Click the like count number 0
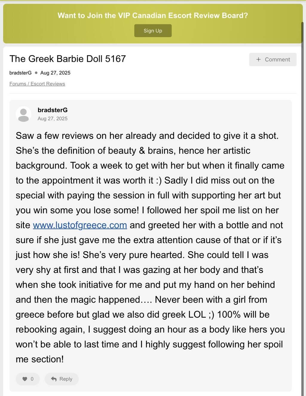The height and width of the screenshot is (396, 306). point(32,379)
